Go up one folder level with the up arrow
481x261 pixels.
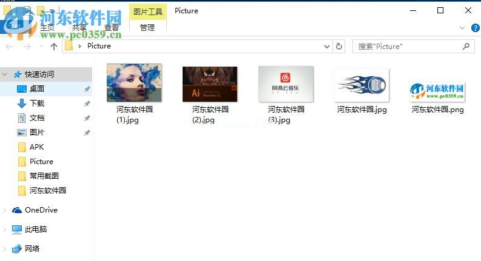(x=53, y=46)
